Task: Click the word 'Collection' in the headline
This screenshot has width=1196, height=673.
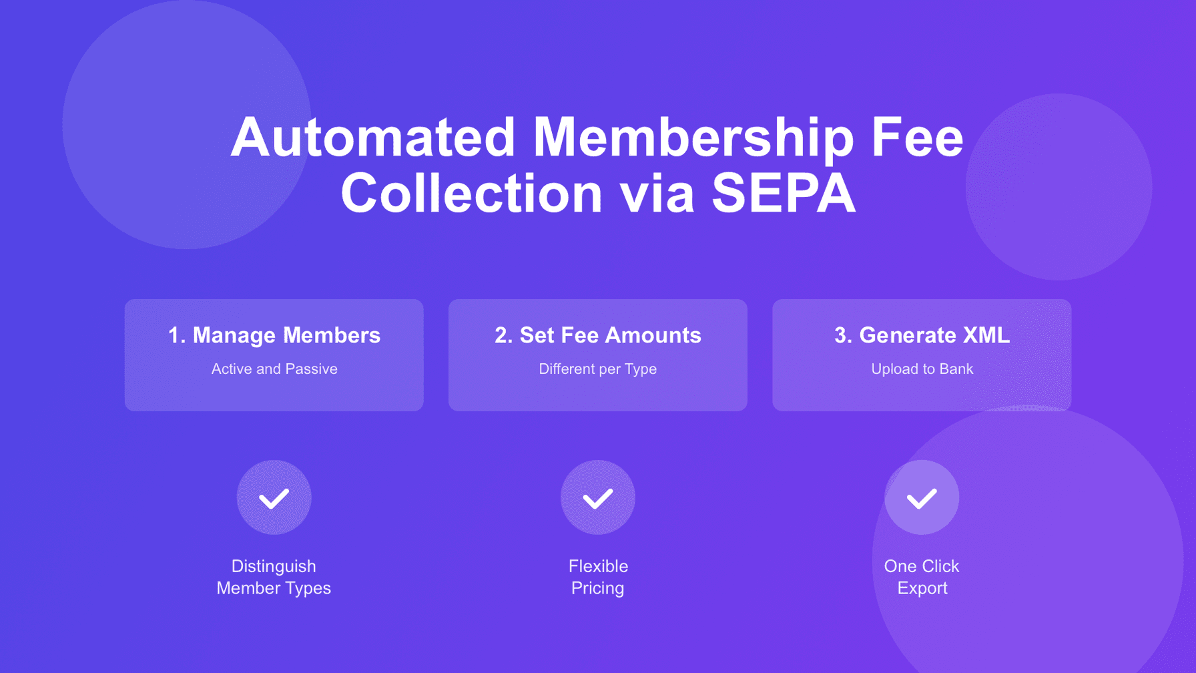Action: click(x=472, y=194)
